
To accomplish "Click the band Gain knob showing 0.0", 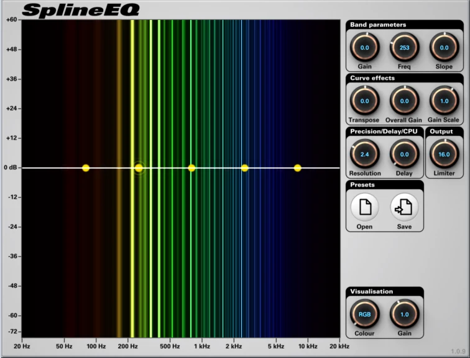I will point(364,48).
